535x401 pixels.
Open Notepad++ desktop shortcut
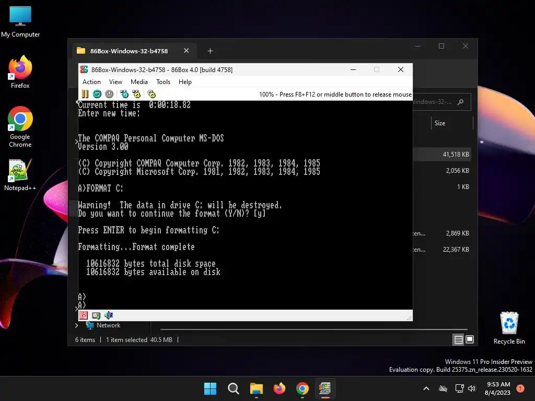tap(20, 175)
